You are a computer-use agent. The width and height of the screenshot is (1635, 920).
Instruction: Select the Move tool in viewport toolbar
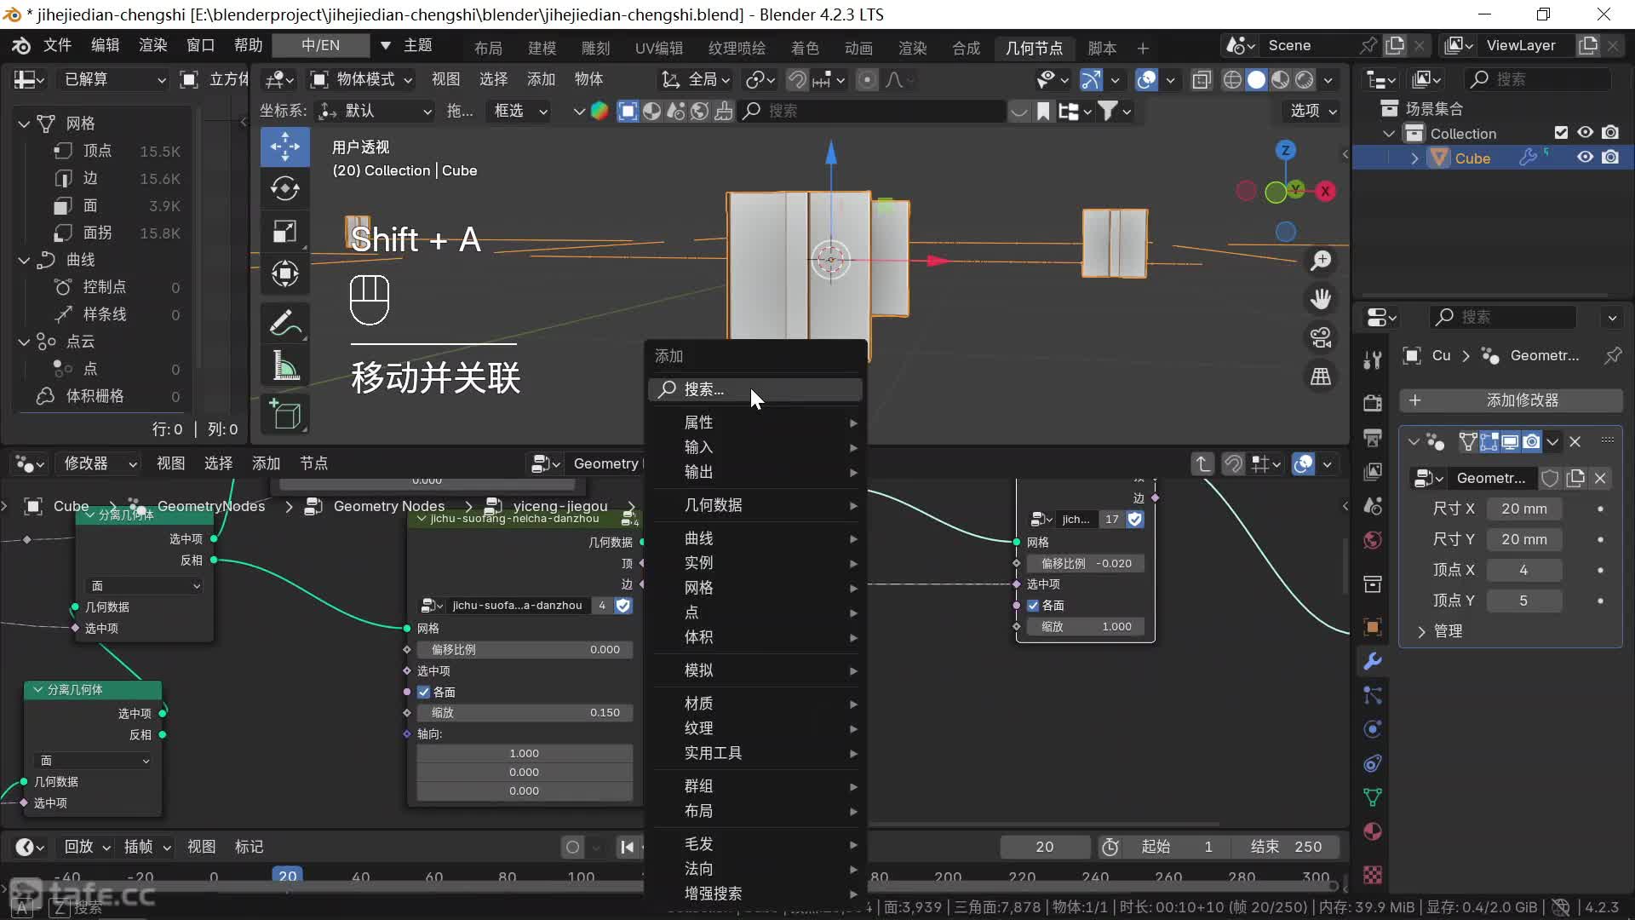[284, 147]
